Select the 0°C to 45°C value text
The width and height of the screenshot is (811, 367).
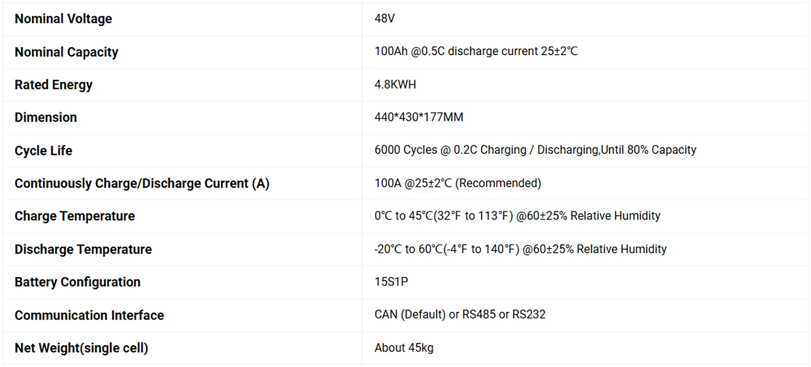pyautogui.click(x=518, y=216)
